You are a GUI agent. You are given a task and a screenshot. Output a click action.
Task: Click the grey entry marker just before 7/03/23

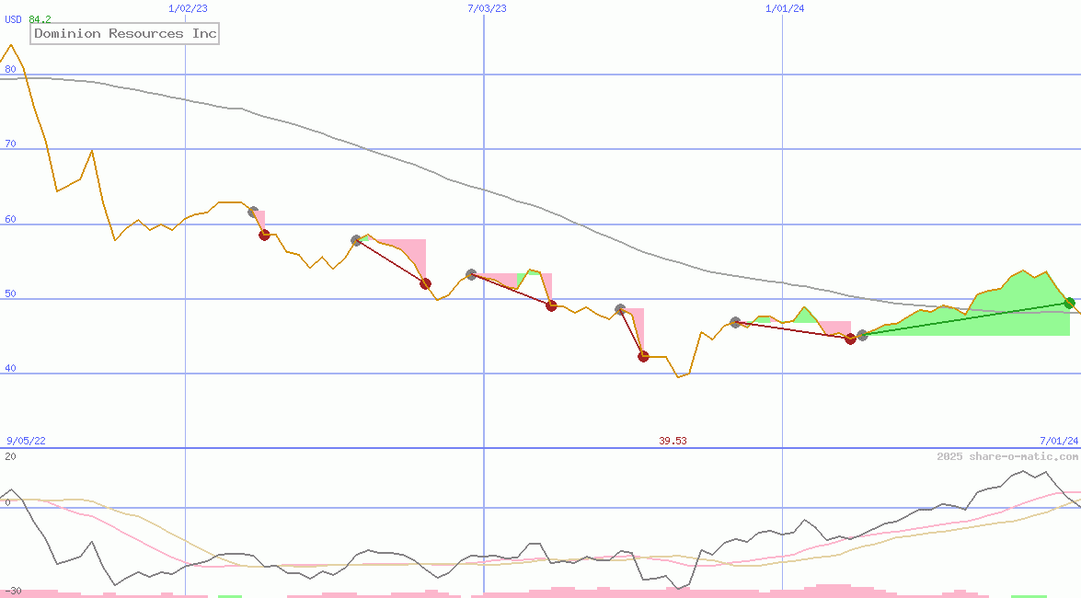[472, 274]
